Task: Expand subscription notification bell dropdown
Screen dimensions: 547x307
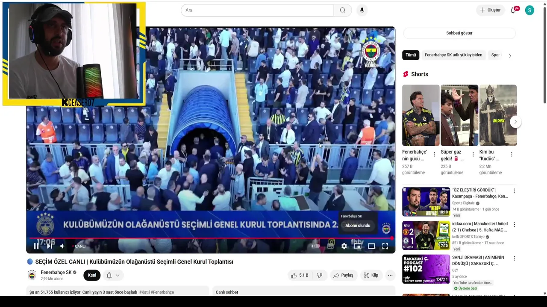Action: point(113,275)
